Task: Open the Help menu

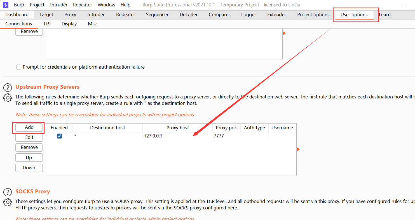Action: 125,5
